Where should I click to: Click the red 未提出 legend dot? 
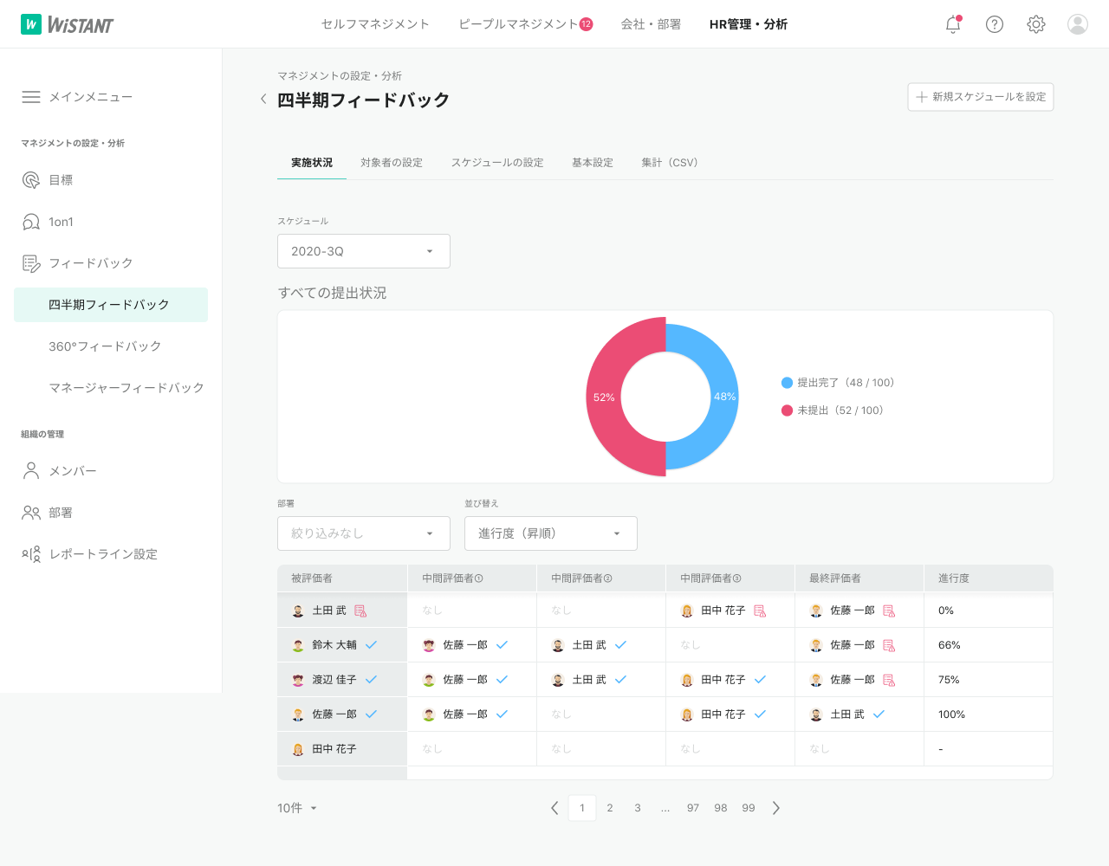pos(787,410)
